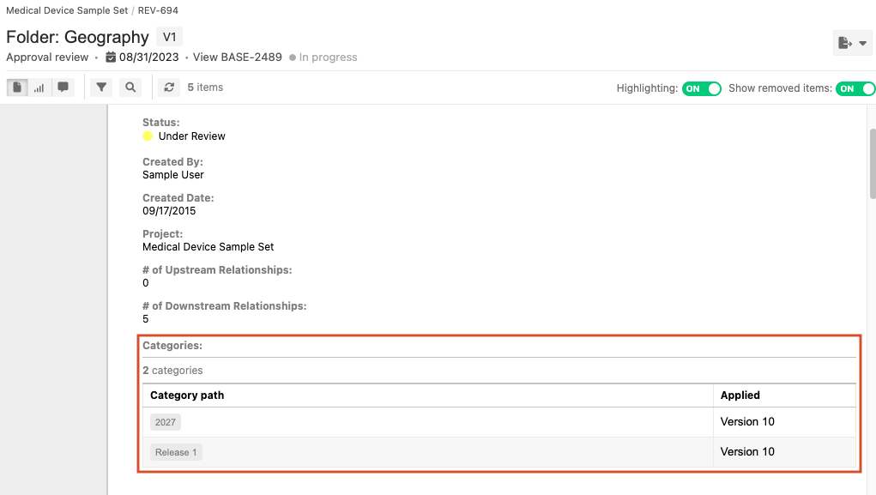Image resolution: width=876 pixels, height=495 pixels.
Task: Click the calendar icon beside 08/31/2023
Action: (x=111, y=57)
